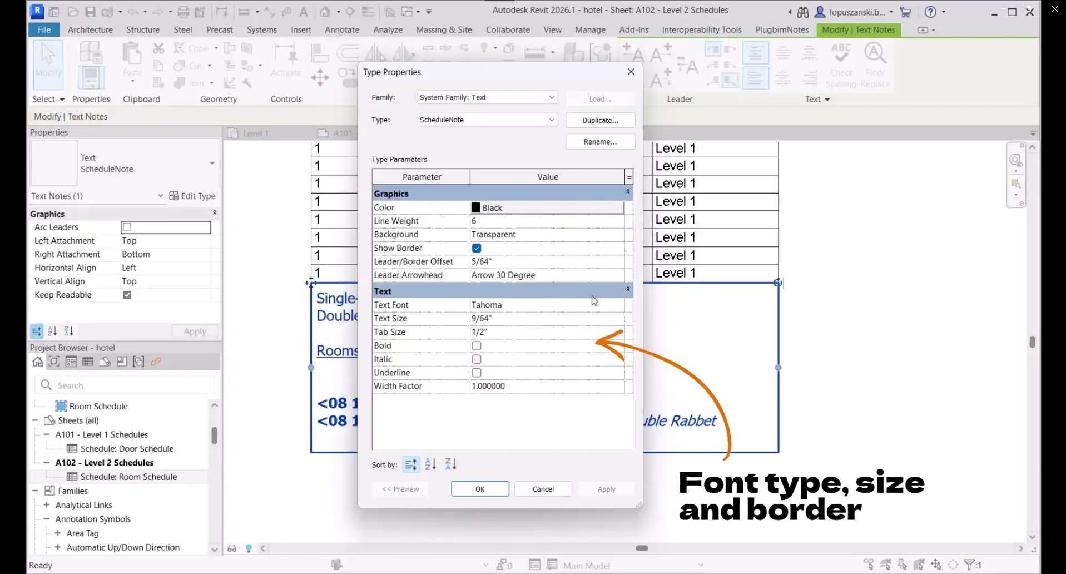
Task: Click the Rename... button
Action: tap(600, 142)
